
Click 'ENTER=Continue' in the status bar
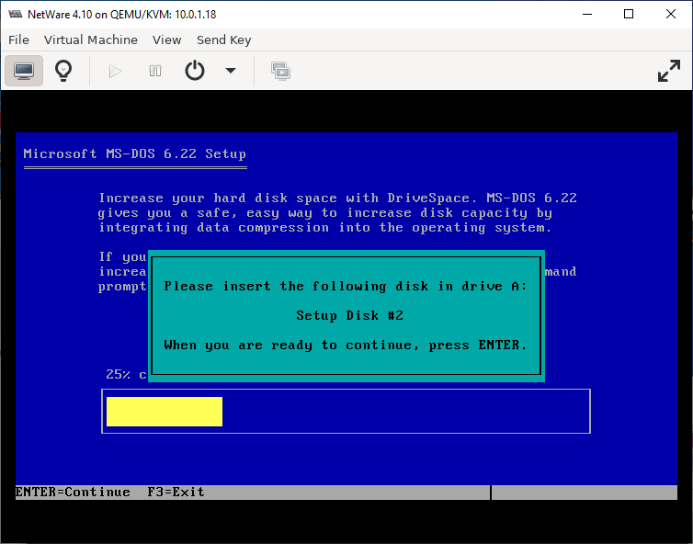[73, 492]
